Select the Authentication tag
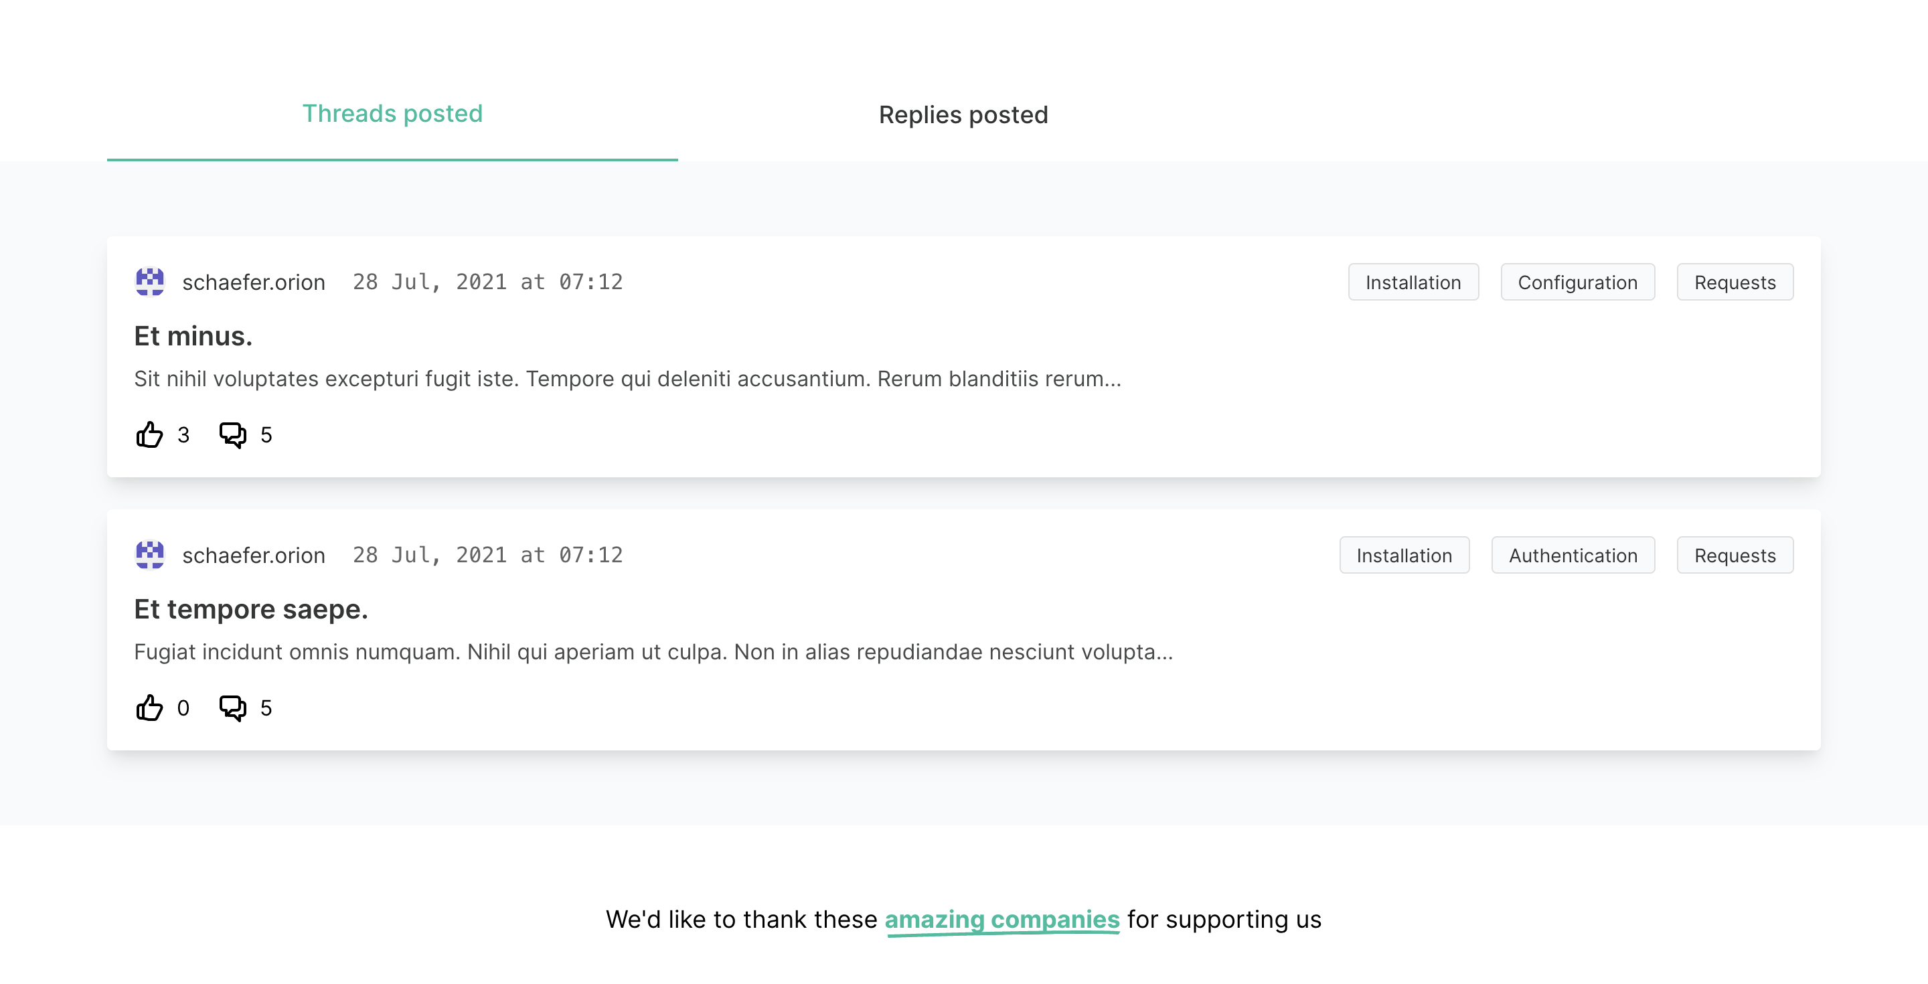 pos(1573,555)
